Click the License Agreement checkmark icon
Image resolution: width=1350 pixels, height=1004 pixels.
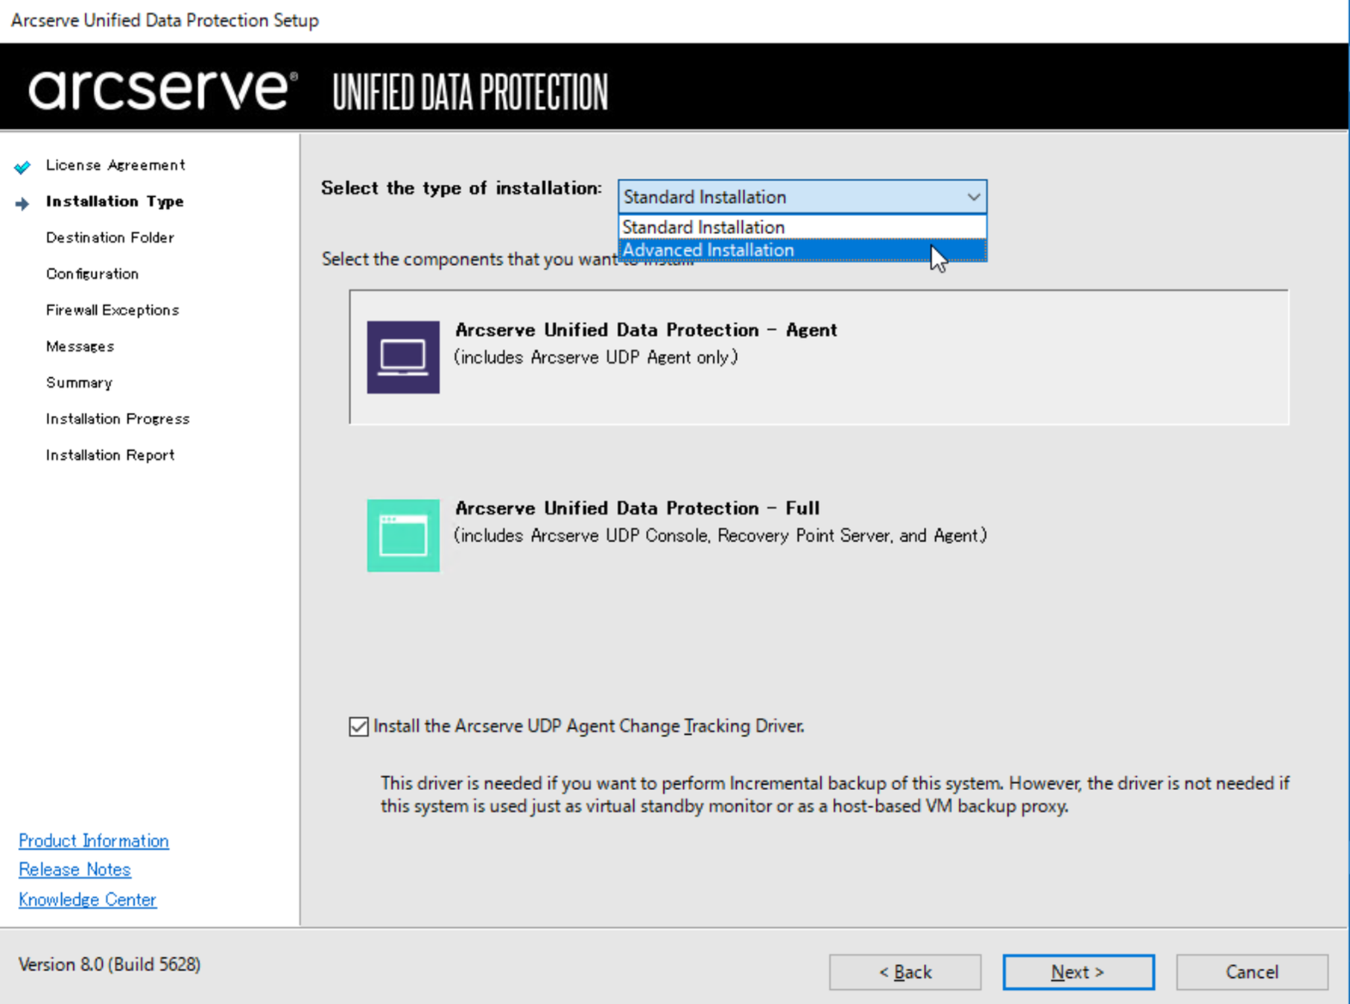pos(22,166)
